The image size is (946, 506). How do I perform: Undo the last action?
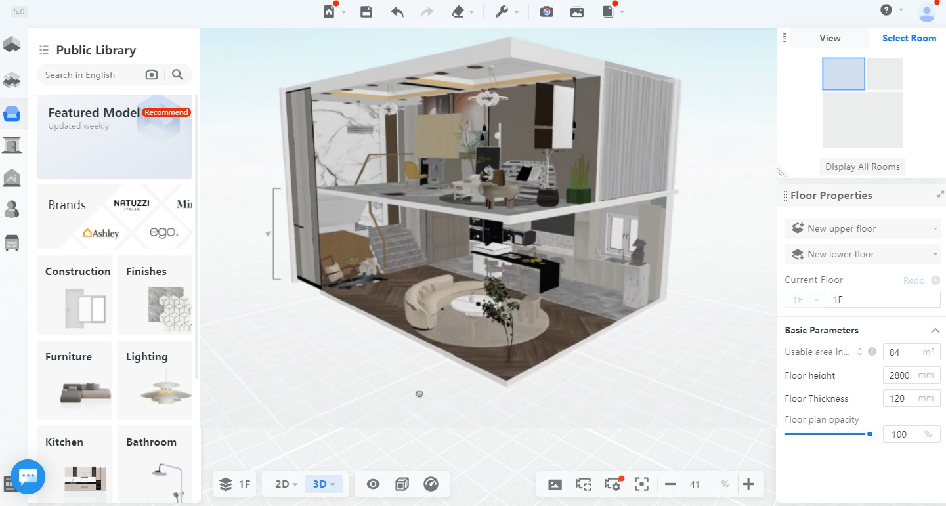point(397,12)
